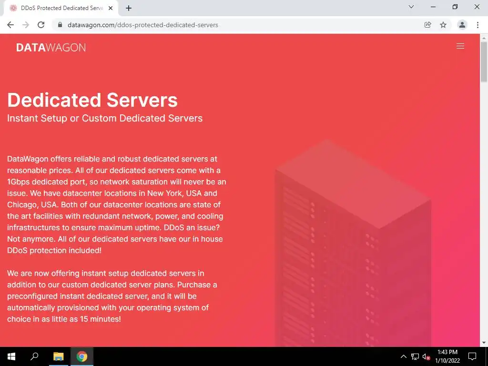Open network status tray icon
The height and width of the screenshot is (366, 488).
[415, 356]
